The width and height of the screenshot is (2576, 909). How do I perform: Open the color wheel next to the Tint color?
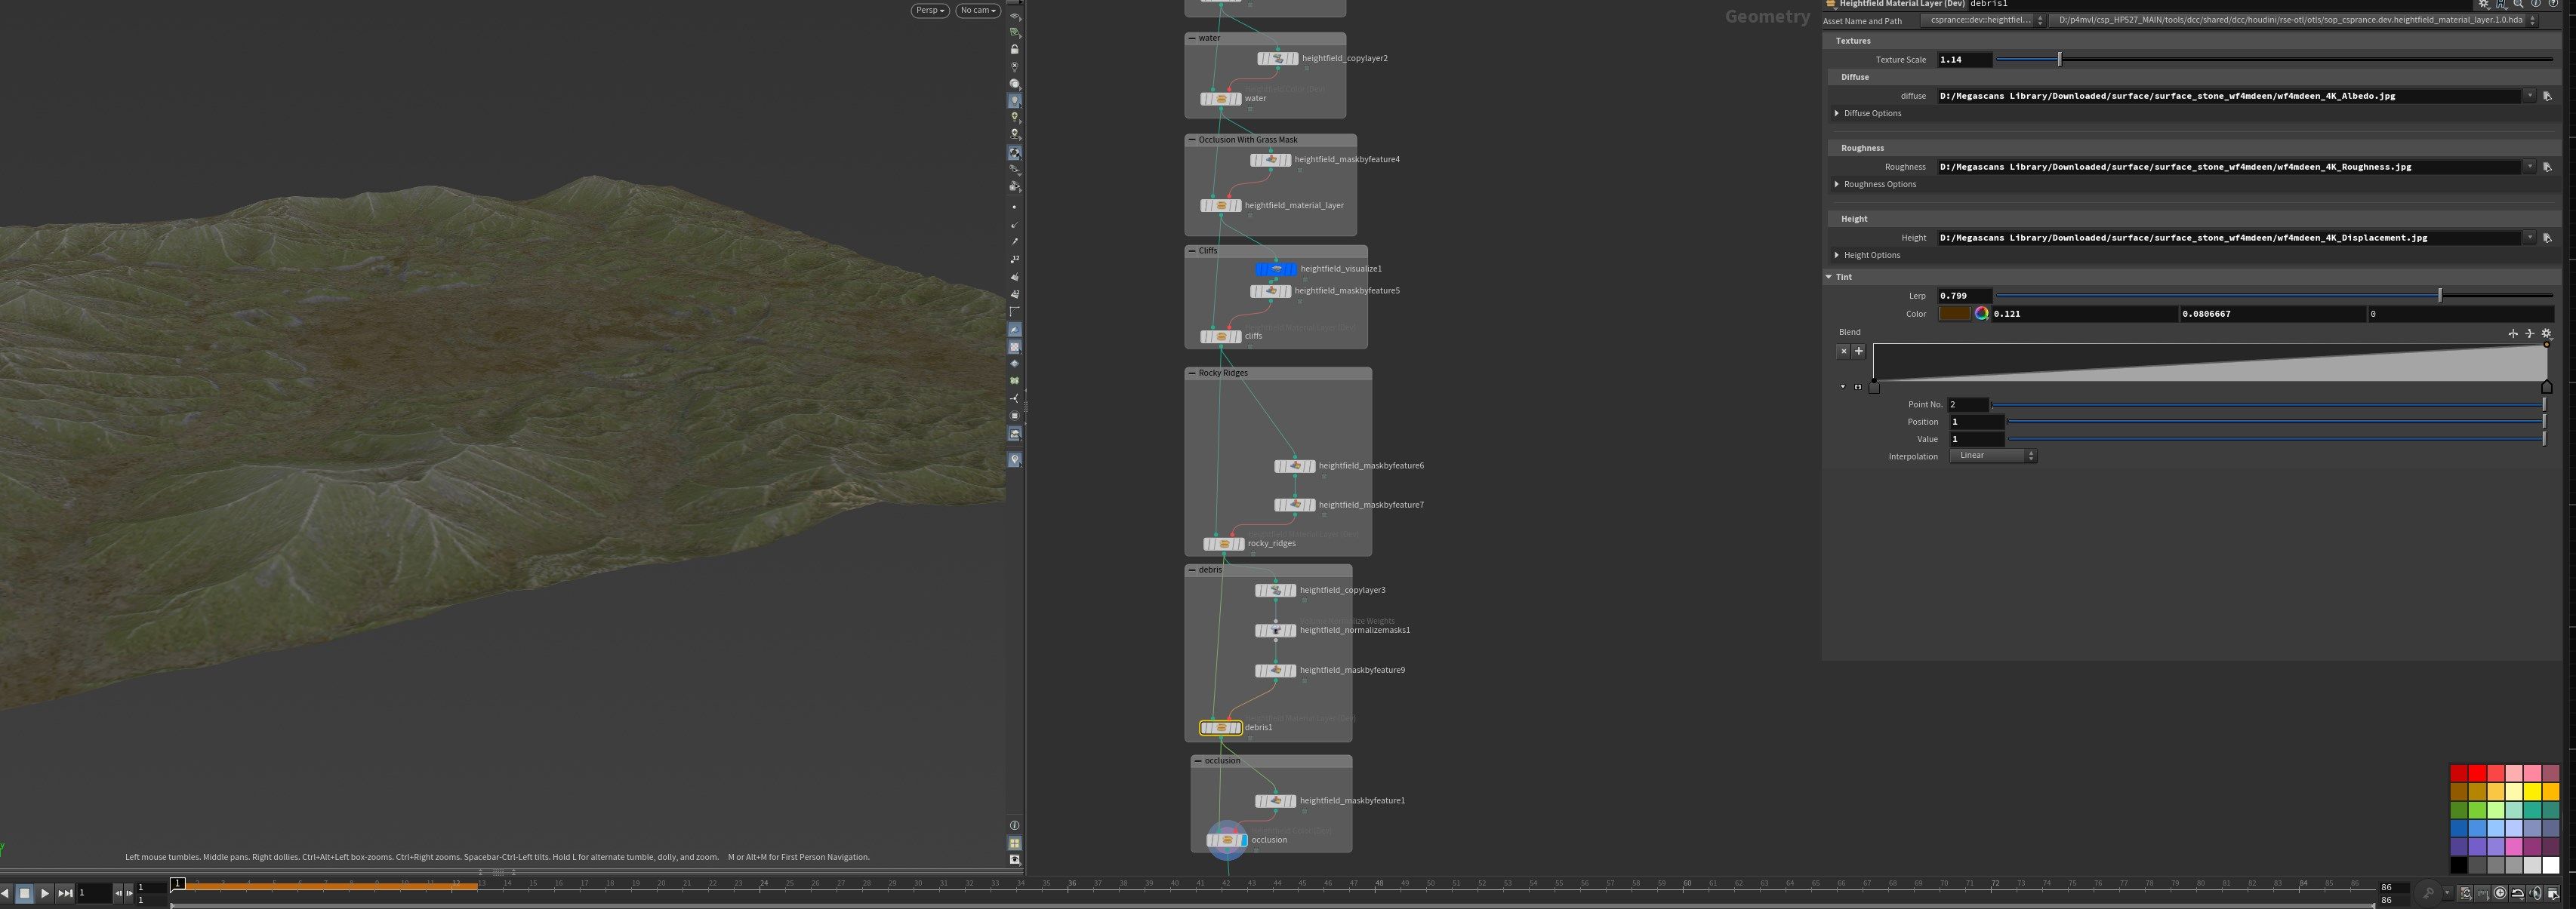(1981, 312)
